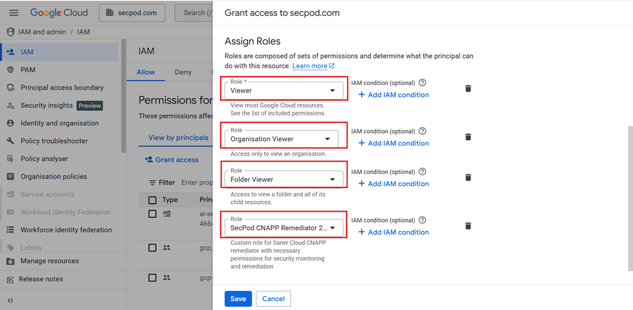Delete the Viewer role row
This screenshot has width=633, height=310.
[468, 89]
